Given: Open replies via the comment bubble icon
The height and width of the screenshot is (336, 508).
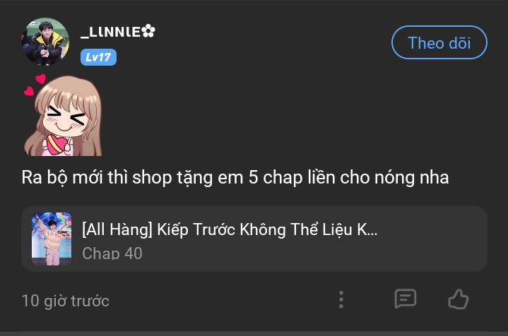Looking at the screenshot, I should pyautogui.click(x=406, y=299).
